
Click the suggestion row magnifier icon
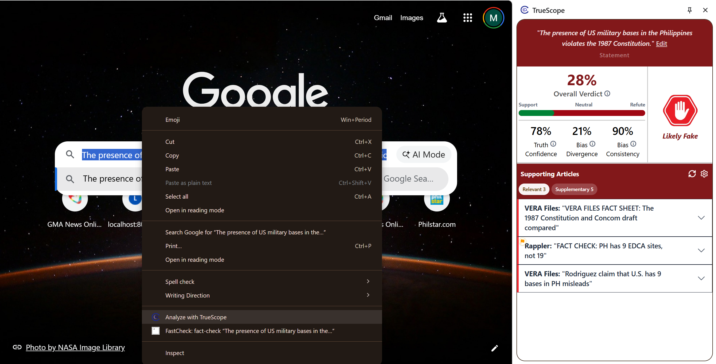tap(70, 179)
